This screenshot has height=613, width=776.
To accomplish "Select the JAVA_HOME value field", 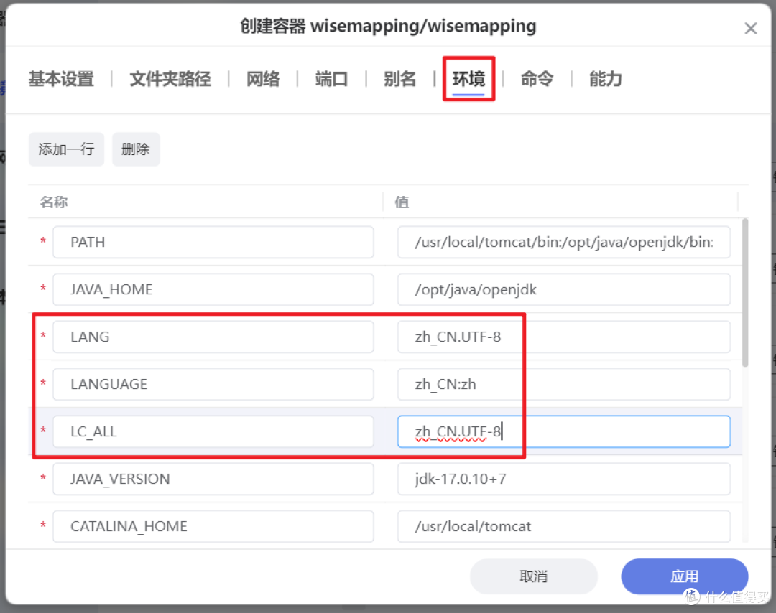I will 563,289.
